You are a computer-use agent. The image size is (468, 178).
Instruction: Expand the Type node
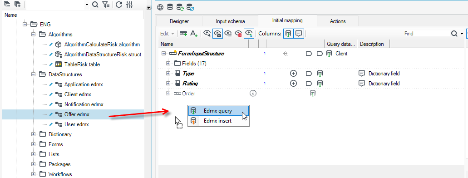pos(168,74)
